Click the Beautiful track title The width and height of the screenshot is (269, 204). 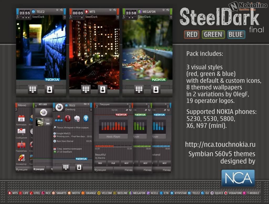(x=100, y=155)
